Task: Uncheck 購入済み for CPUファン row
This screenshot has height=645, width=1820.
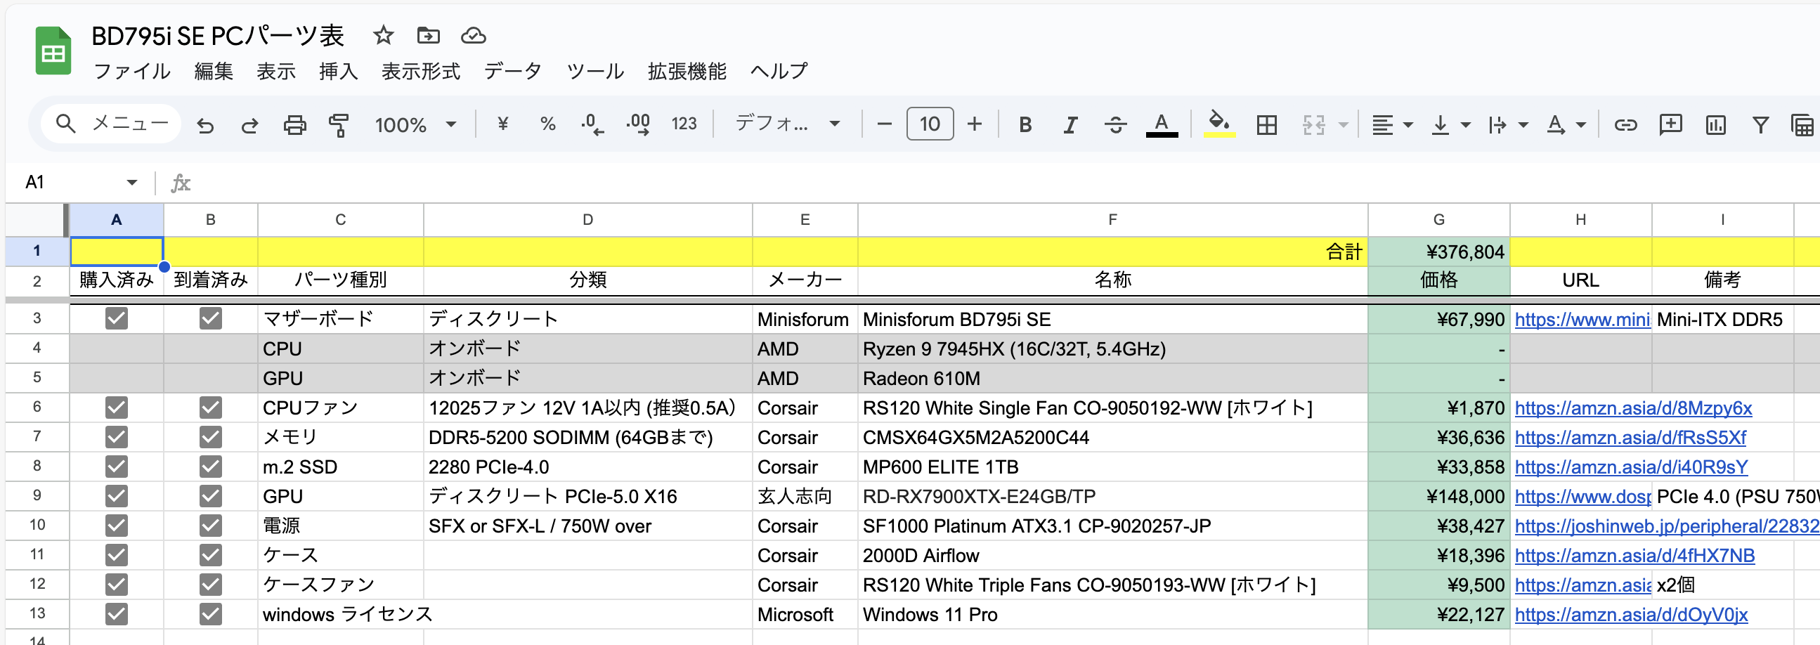Action: [x=117, y=408]
